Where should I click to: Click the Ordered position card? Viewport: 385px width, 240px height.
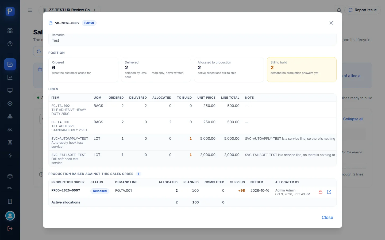click(x=83, y=70)
